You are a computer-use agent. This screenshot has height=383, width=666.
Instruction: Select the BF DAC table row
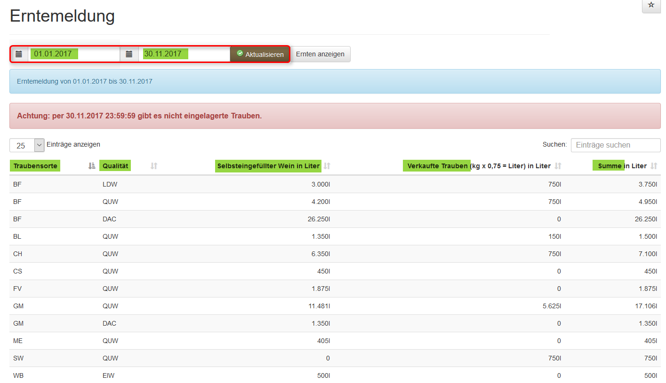329,219
